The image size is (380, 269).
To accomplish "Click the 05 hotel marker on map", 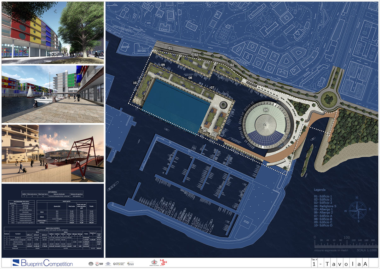I will coord(214,134).
